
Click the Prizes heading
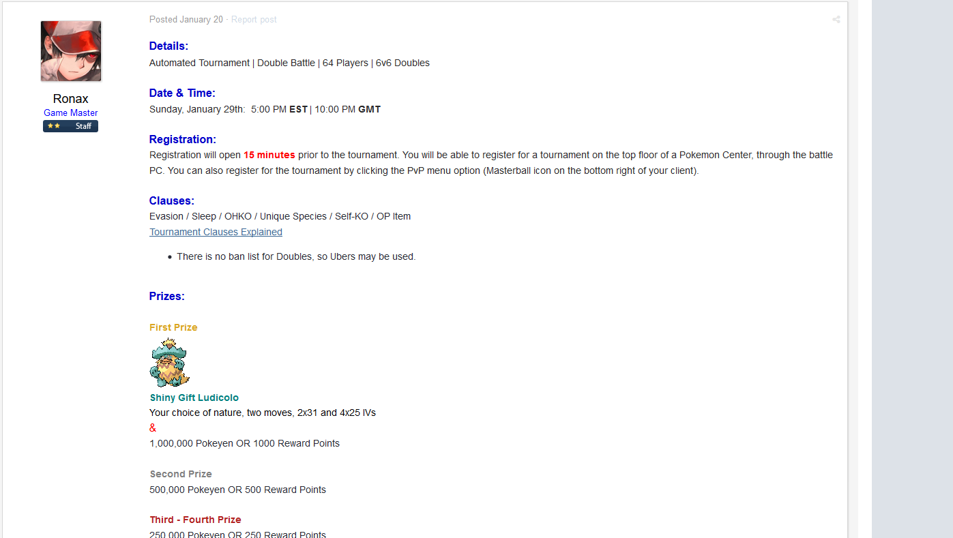(x=167, y=297)
